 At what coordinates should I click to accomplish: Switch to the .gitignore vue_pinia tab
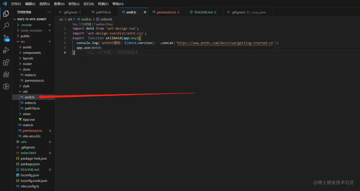pyautogui.click(x=248, y=12)
